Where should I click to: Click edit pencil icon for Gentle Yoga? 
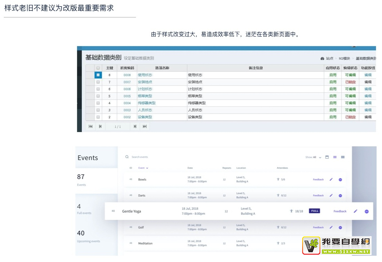coord(356,211)
